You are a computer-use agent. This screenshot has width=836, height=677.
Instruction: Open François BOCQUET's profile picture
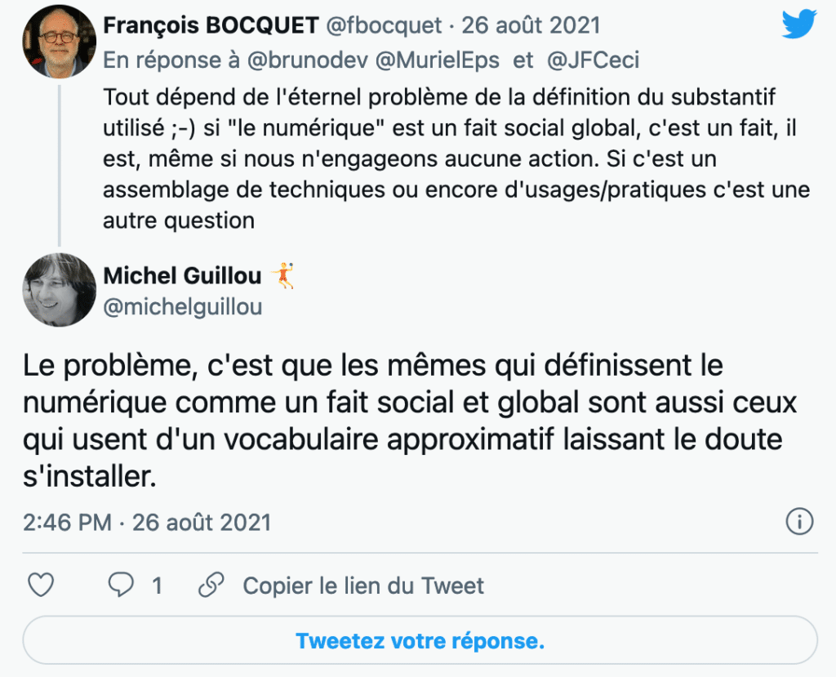59,42
